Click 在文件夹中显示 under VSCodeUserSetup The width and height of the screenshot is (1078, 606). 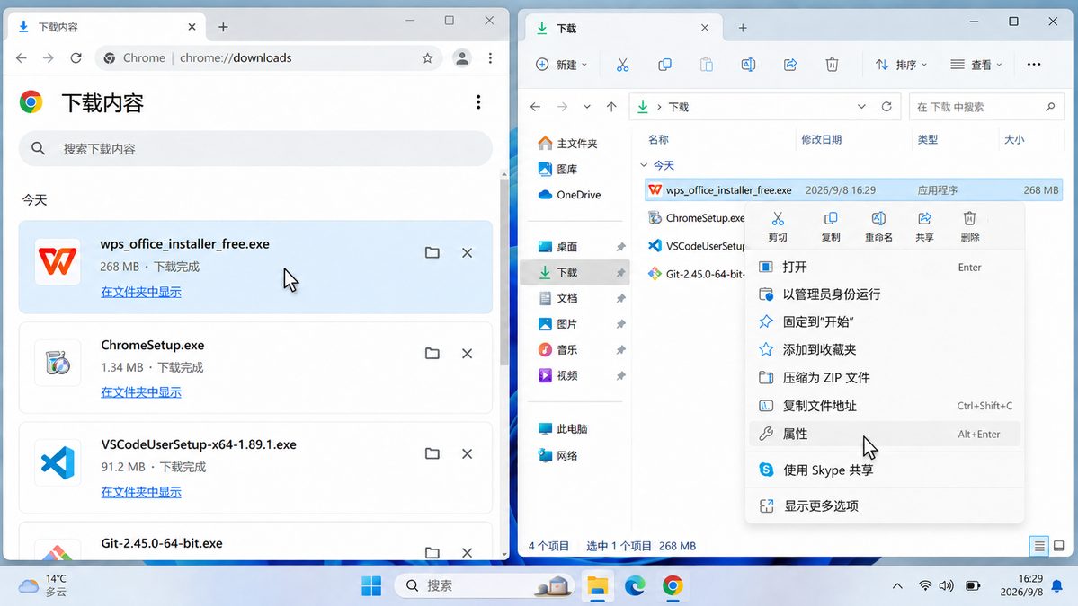[141, 492]
